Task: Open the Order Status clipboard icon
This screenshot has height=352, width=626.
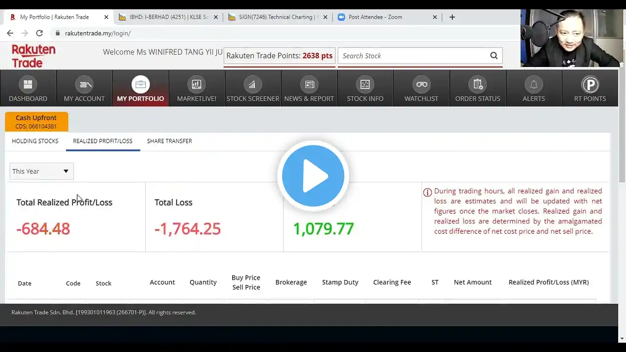Action: coord(478,85)
